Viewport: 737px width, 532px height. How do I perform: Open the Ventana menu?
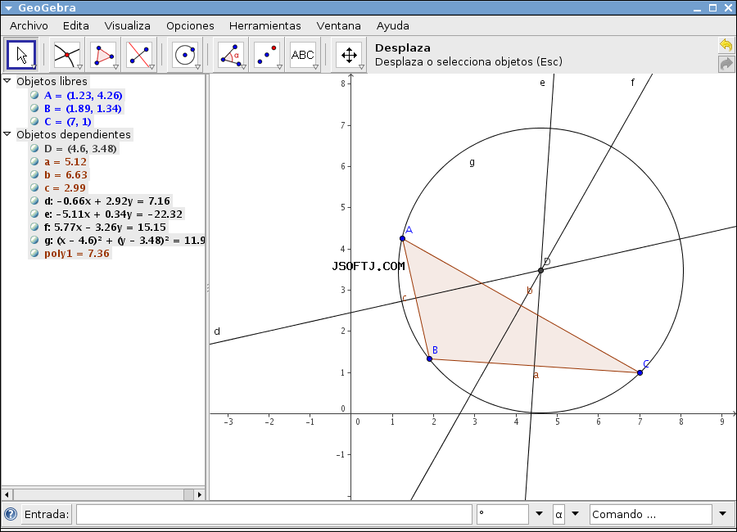point(338,26)
